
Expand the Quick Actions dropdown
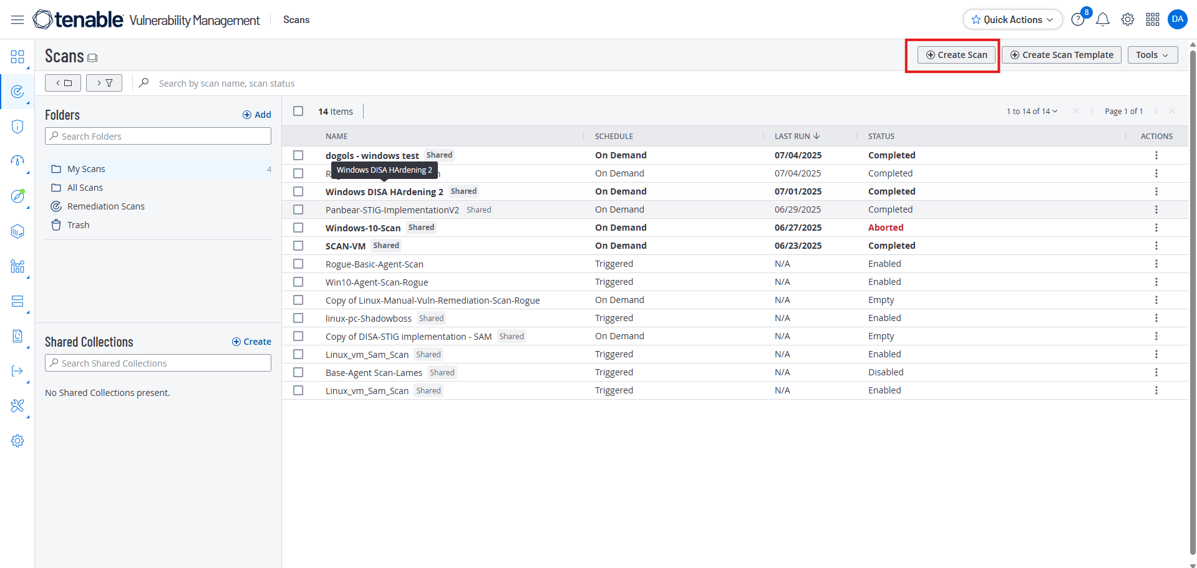(1012, 20)
